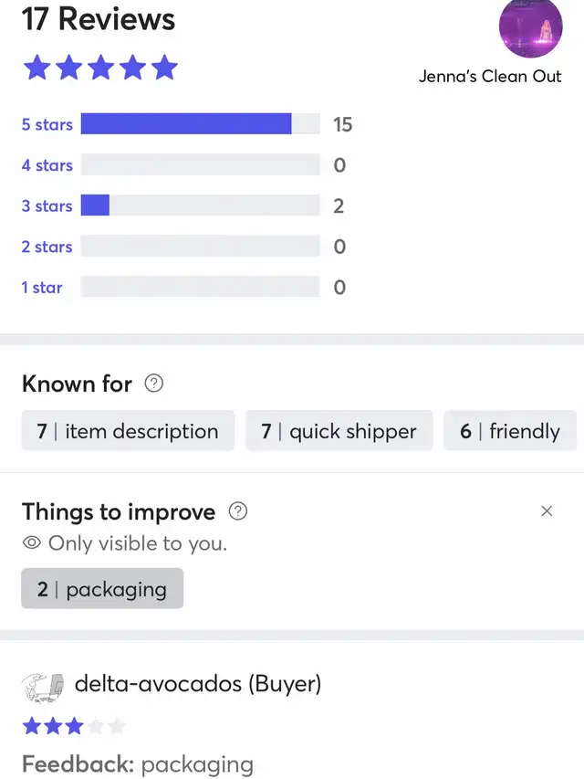Image resolution: width=584 pixels, height=779 pixels.
Task: Click delta-avocados three-star review rating
Action: click(74, 726)
